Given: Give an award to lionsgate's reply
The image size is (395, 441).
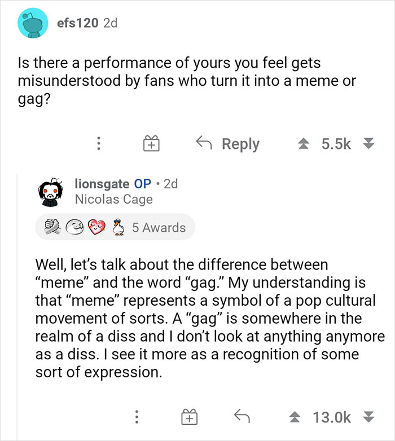Looking at the screenshot, I should pos(188,417).
